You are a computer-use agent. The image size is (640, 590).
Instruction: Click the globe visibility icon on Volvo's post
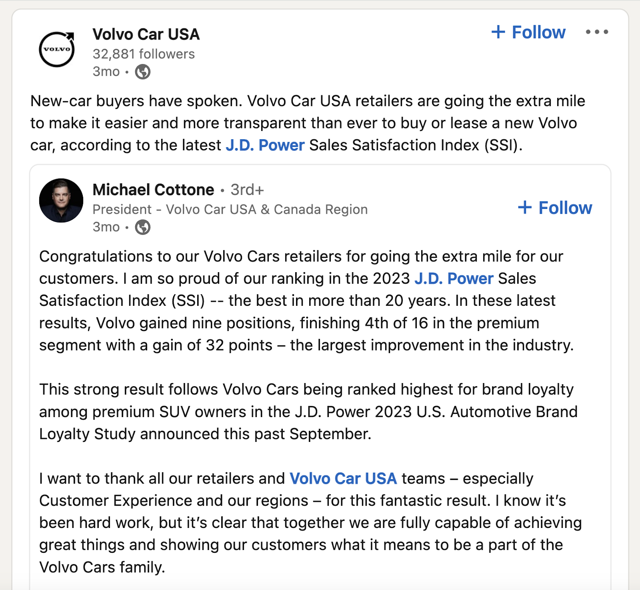pos(142,72)
